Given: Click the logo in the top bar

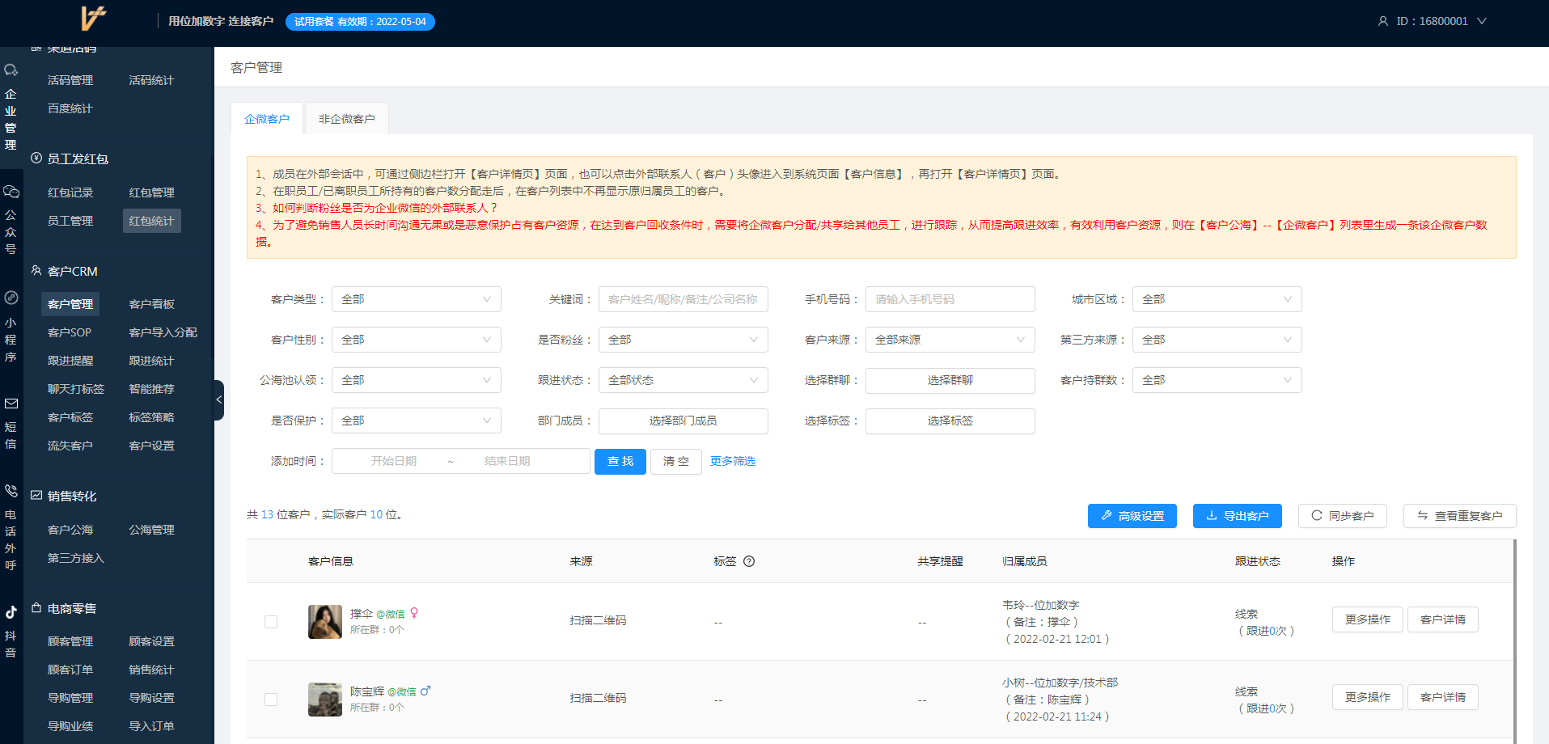Looking at the screenshot, I should [x=93, y=19].
